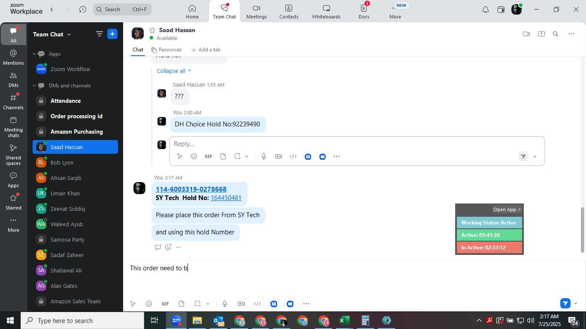Viewport: 586px width, 329px height.
Task: Open emoji picker in thread reply box
Action: (x=194, y=156)
